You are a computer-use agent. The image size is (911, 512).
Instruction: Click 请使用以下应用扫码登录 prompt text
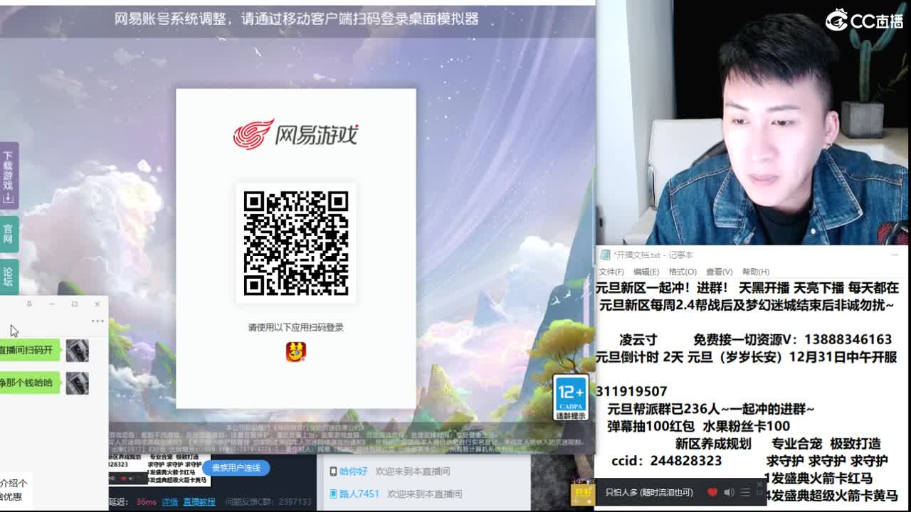296,327
